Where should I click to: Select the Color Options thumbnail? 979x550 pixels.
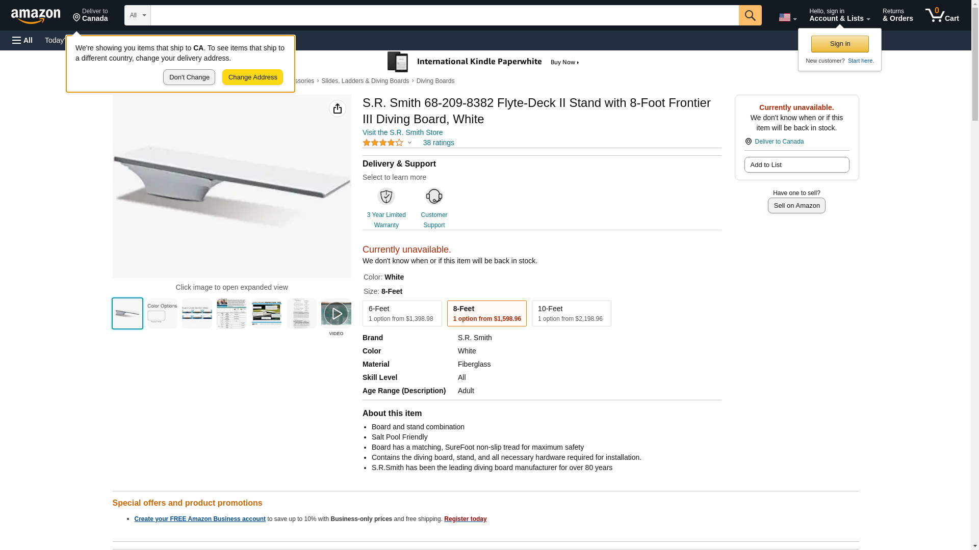[162, 314]
